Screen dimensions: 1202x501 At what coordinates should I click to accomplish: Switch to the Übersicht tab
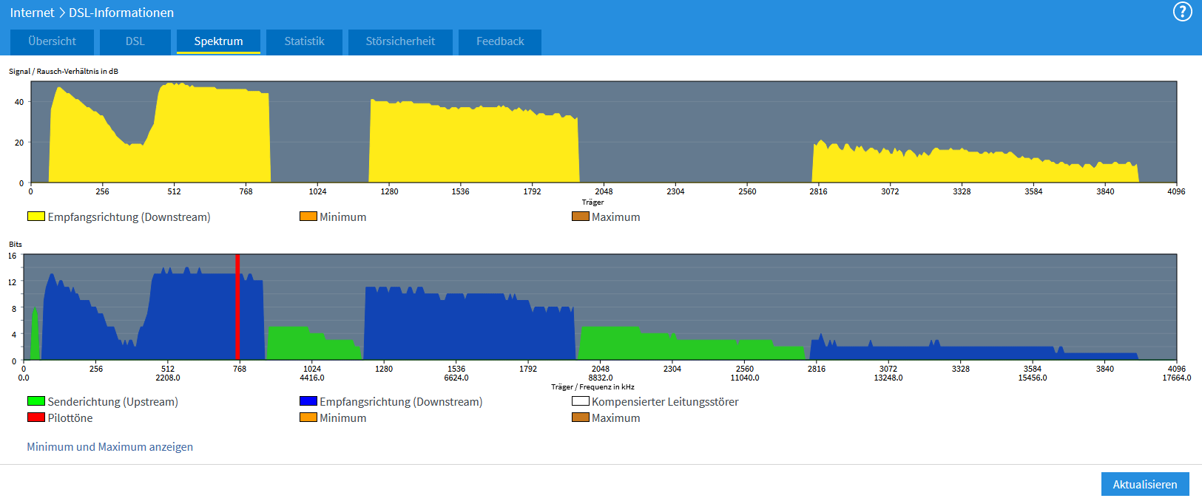coord(52,41)
